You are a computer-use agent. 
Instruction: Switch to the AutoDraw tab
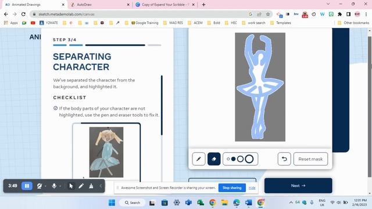(99, 5)
